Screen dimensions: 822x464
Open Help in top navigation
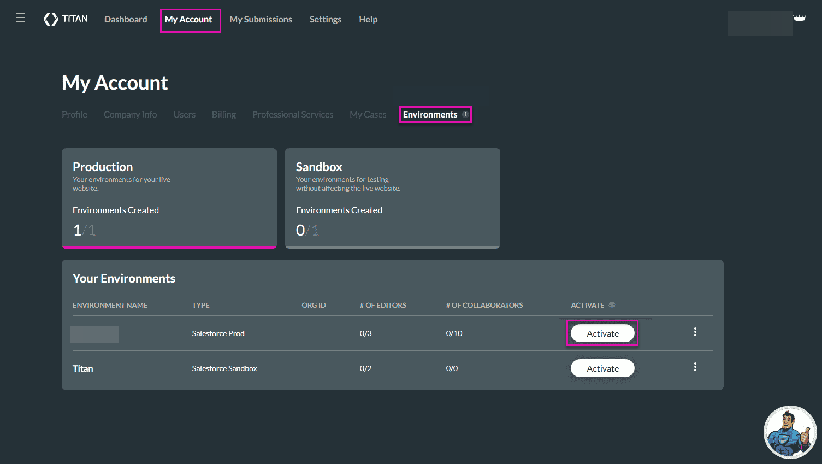click(x=368, y=19)
